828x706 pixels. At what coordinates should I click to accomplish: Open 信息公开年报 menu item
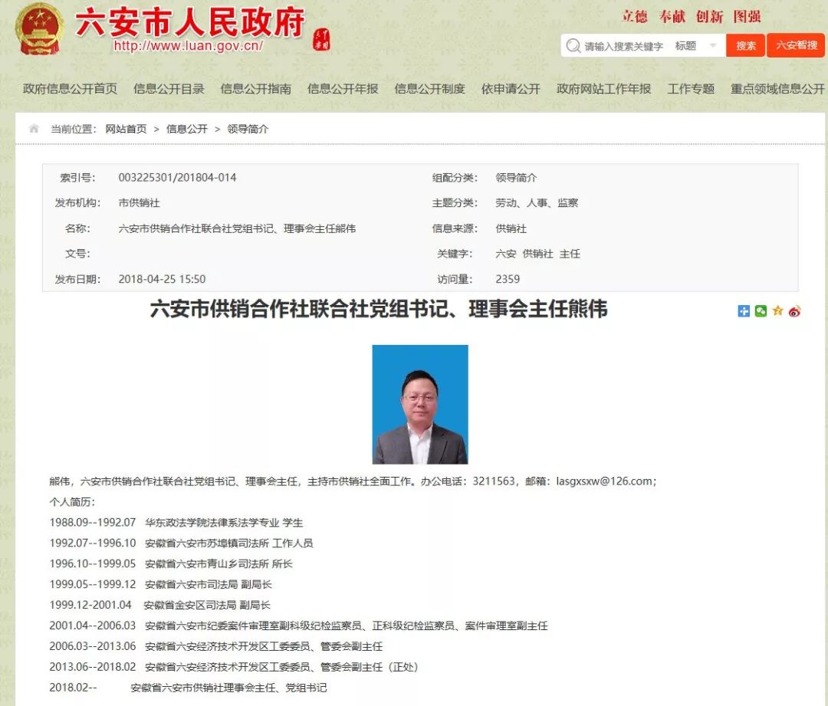[x=343, y=89]
